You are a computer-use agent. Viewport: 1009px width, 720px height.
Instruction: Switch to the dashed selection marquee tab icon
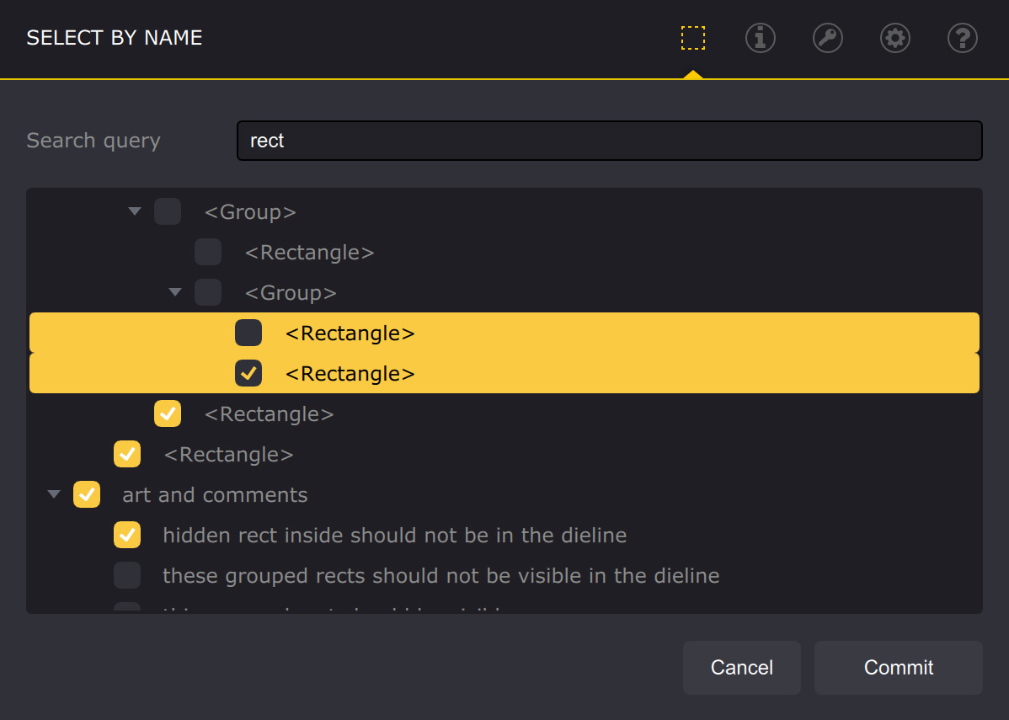692,38
